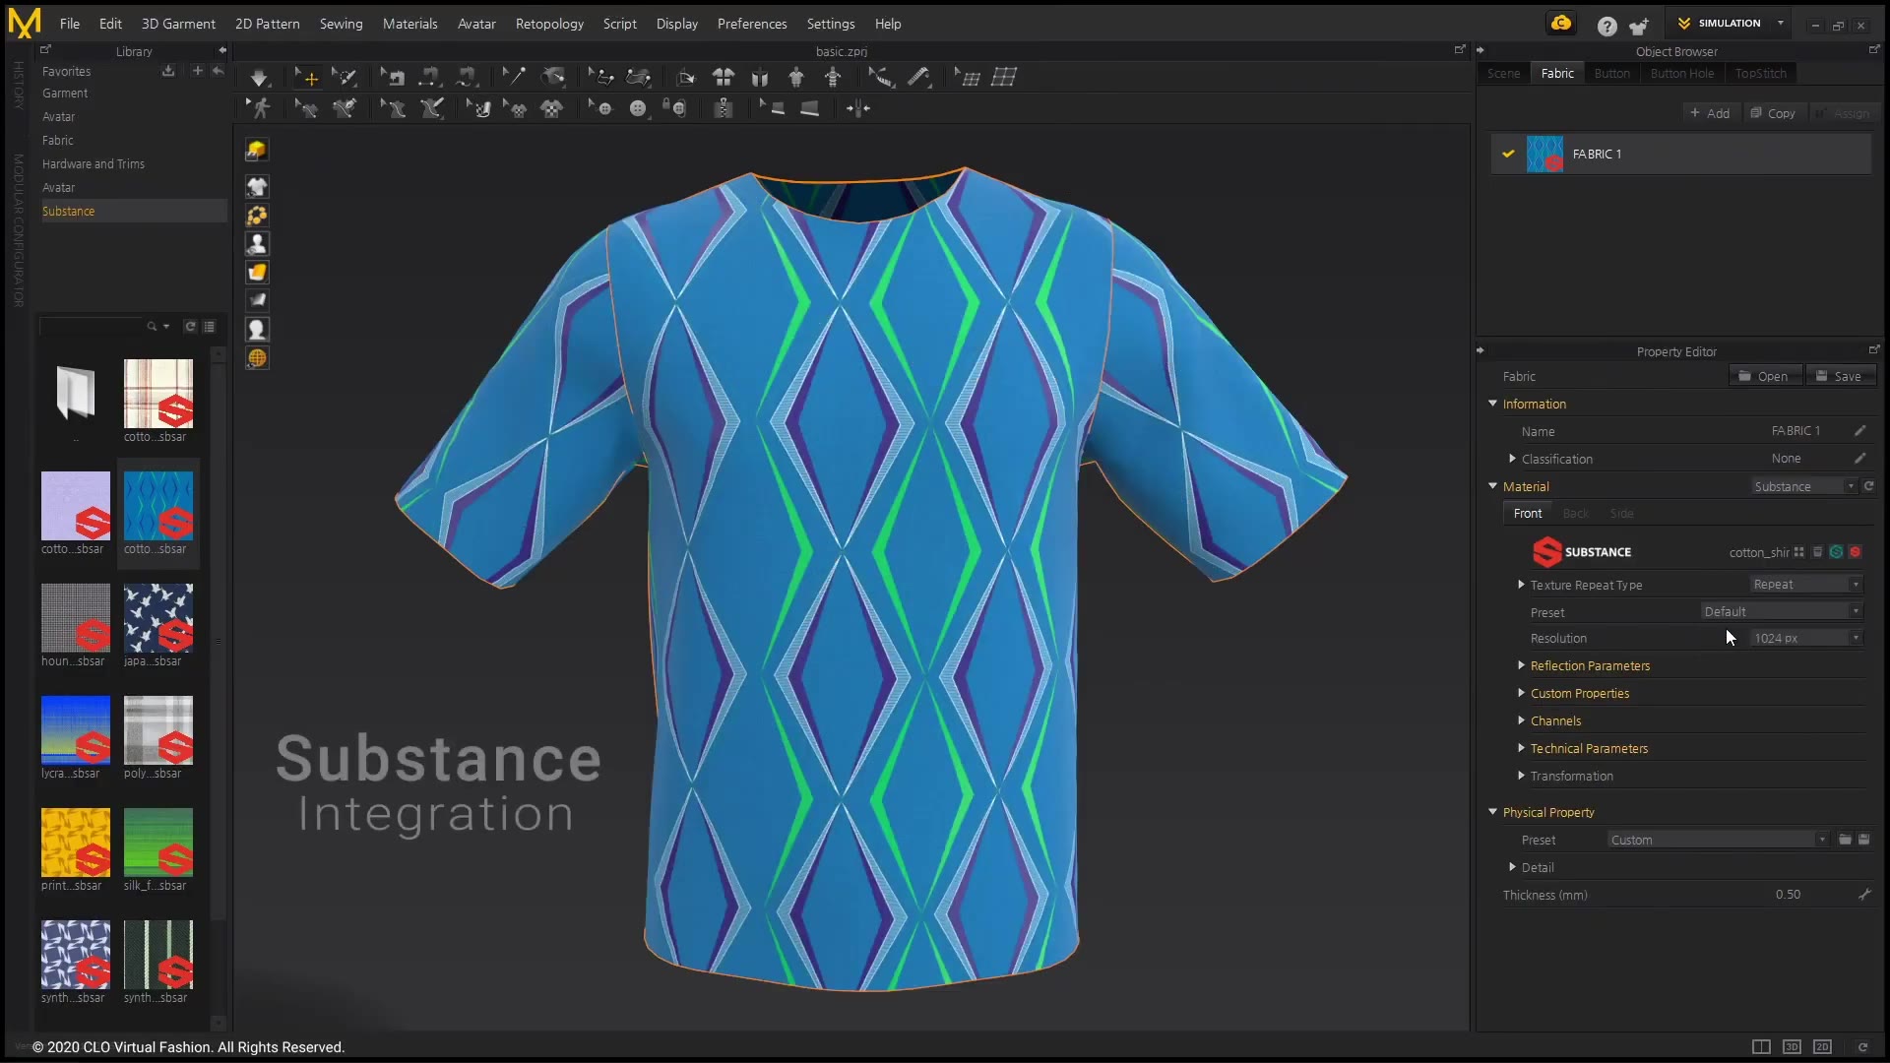Click the orange cloud sync icon
Image resolution: width=1890 pixels, height=1063 pixels.
click(1561, 24)
